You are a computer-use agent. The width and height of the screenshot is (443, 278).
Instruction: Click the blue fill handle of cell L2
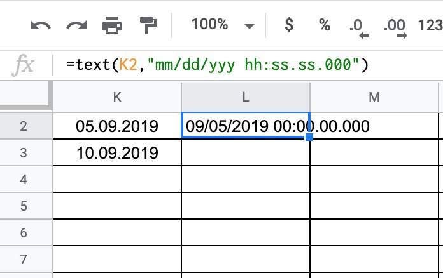click(x=309, y=137)
